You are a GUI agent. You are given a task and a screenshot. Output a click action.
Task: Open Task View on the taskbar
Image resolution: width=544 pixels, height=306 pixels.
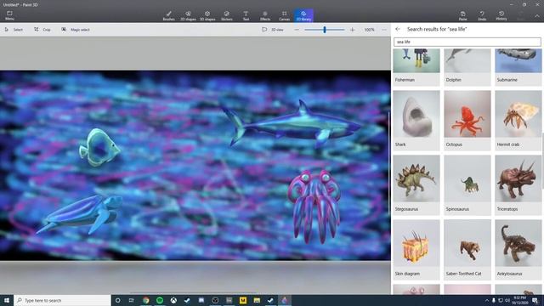(132, 300)
